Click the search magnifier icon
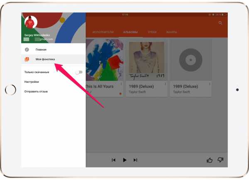 click(220, 23)
